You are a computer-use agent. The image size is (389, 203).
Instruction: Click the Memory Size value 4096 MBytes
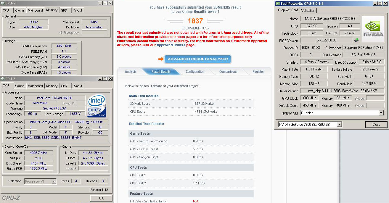(x=33, y=27)
